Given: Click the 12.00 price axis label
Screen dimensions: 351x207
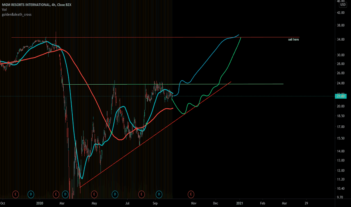Looking at the screenshot, I should (341, 170).
